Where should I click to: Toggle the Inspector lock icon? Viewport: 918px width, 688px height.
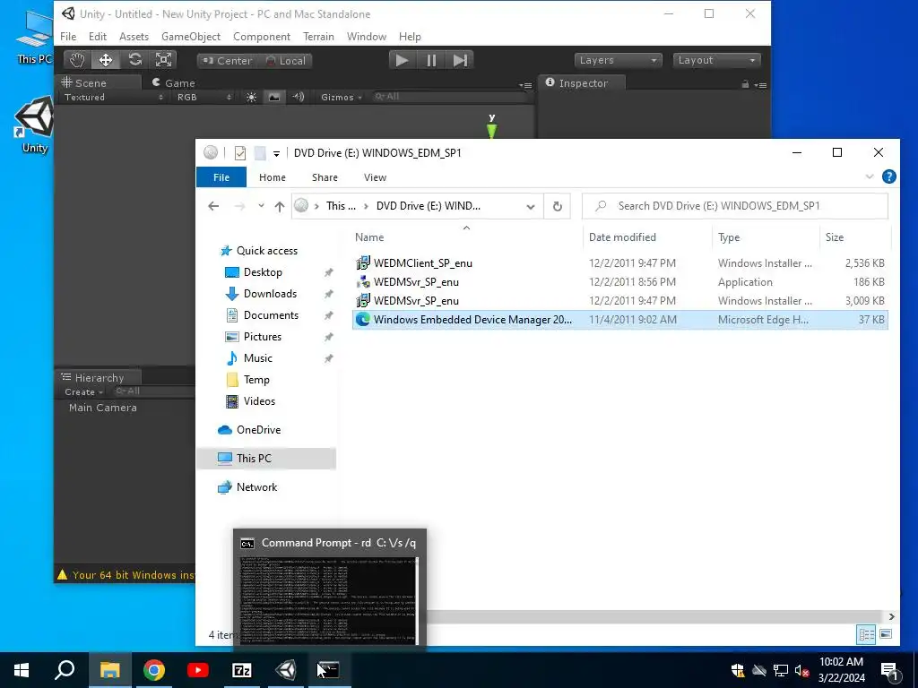coord(745,85)
